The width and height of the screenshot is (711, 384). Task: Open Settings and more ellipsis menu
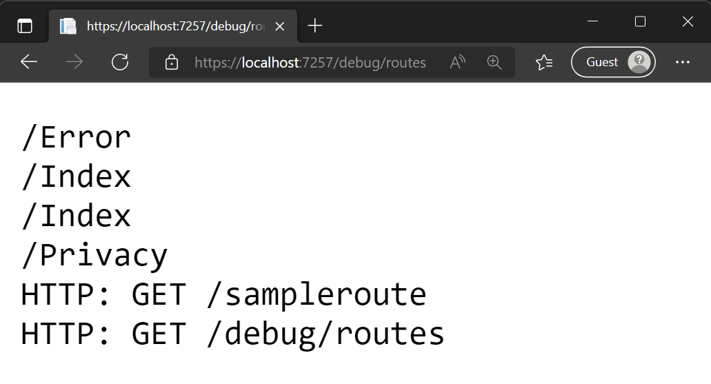[x=683, y=62]
